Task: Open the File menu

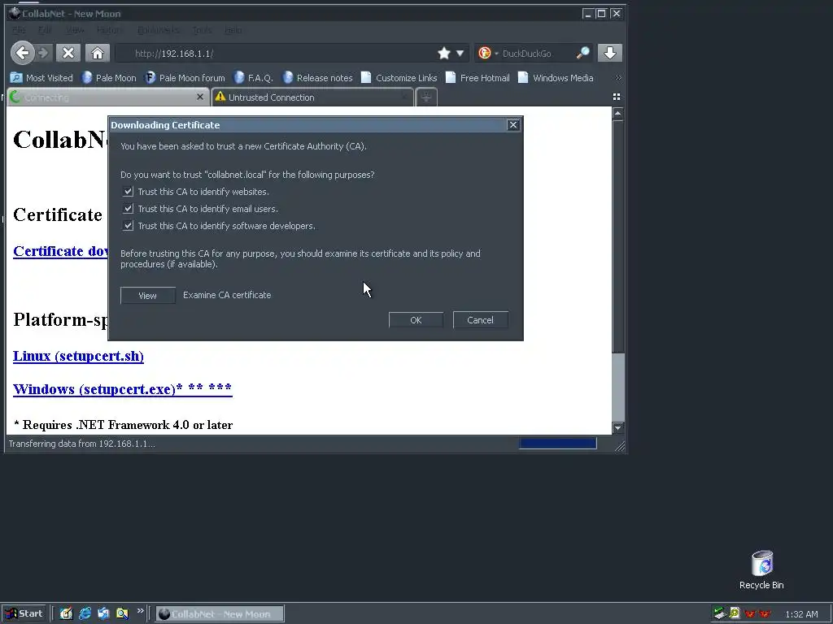Action: (x=19, y=30)
